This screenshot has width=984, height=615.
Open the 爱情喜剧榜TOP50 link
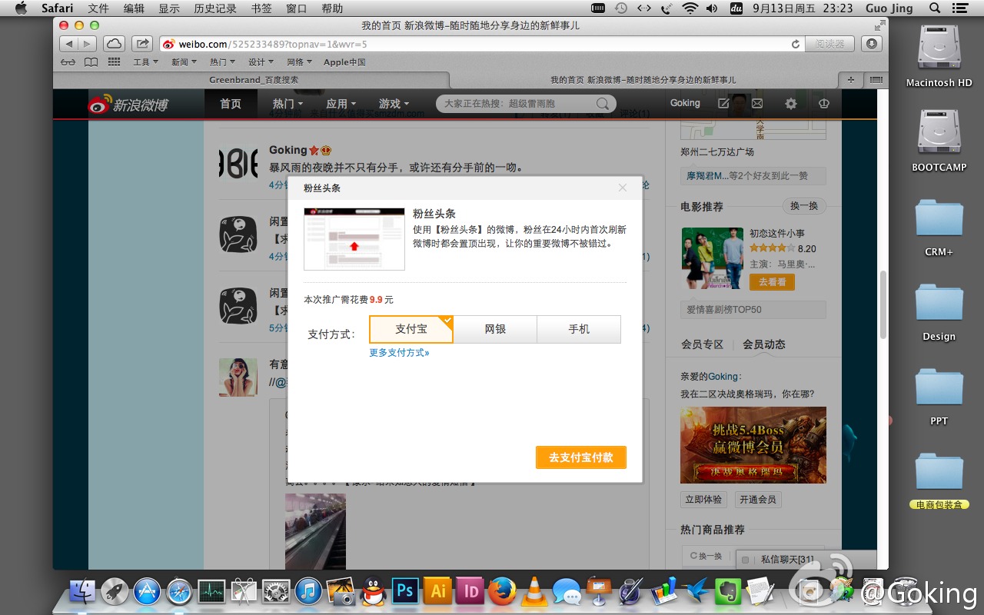pyautogui.click(x=723, y=309)
